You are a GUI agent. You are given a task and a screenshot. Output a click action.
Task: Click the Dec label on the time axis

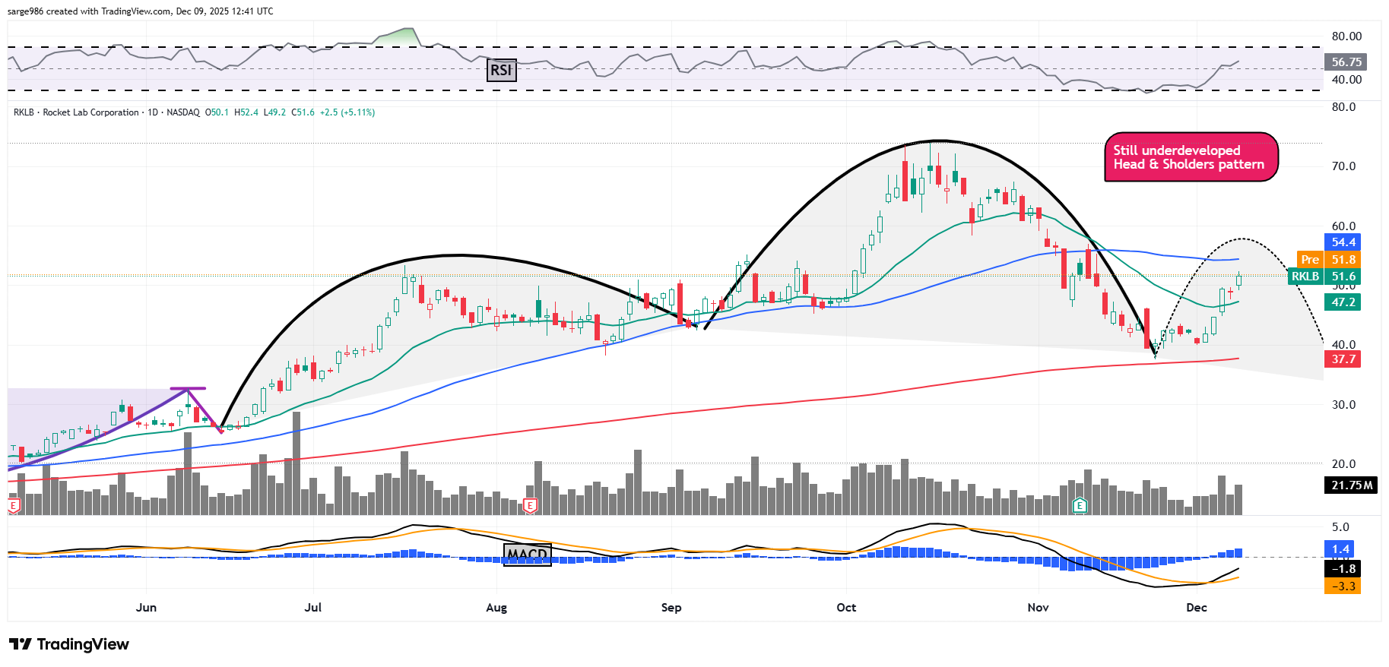(x=1196, y=608)
